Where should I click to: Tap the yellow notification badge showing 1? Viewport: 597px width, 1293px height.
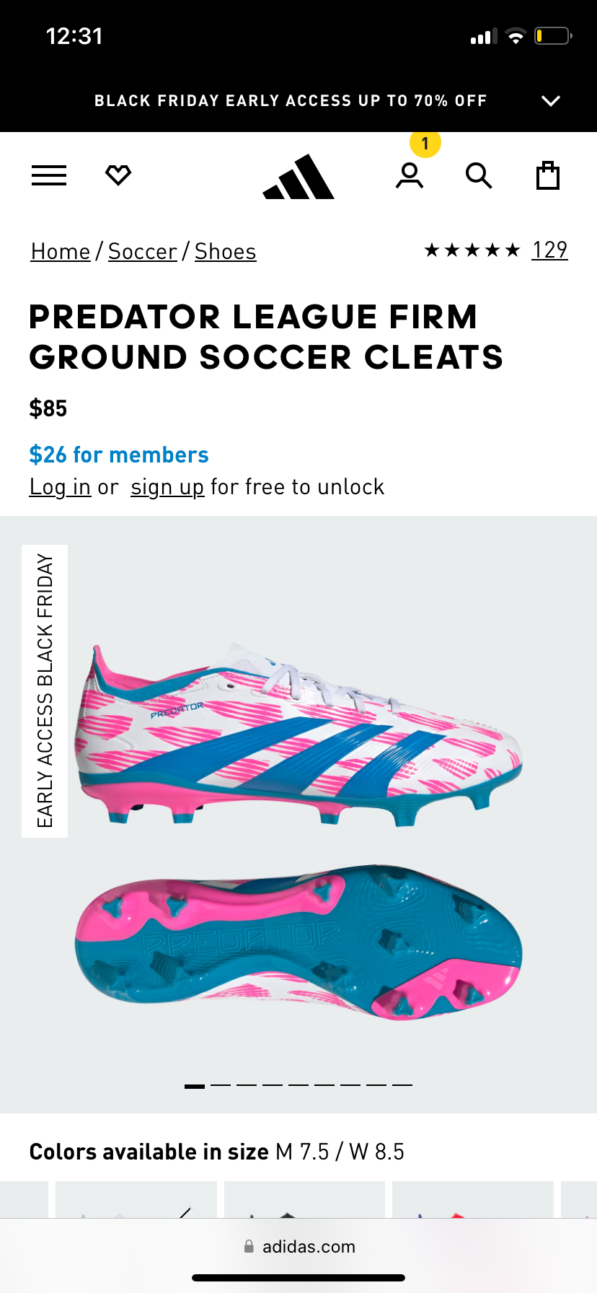(425, 144)
